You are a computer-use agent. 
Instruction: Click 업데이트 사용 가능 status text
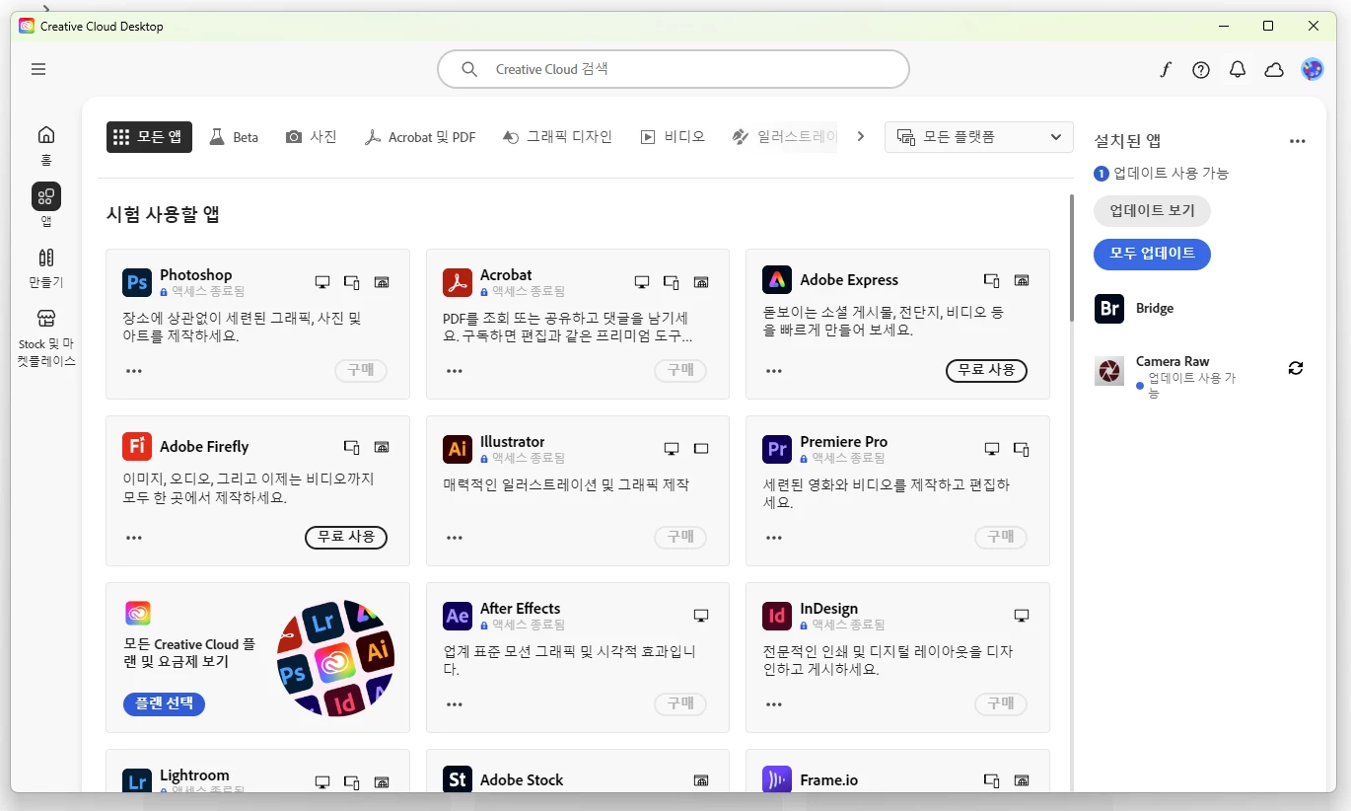coord(1171,173)
